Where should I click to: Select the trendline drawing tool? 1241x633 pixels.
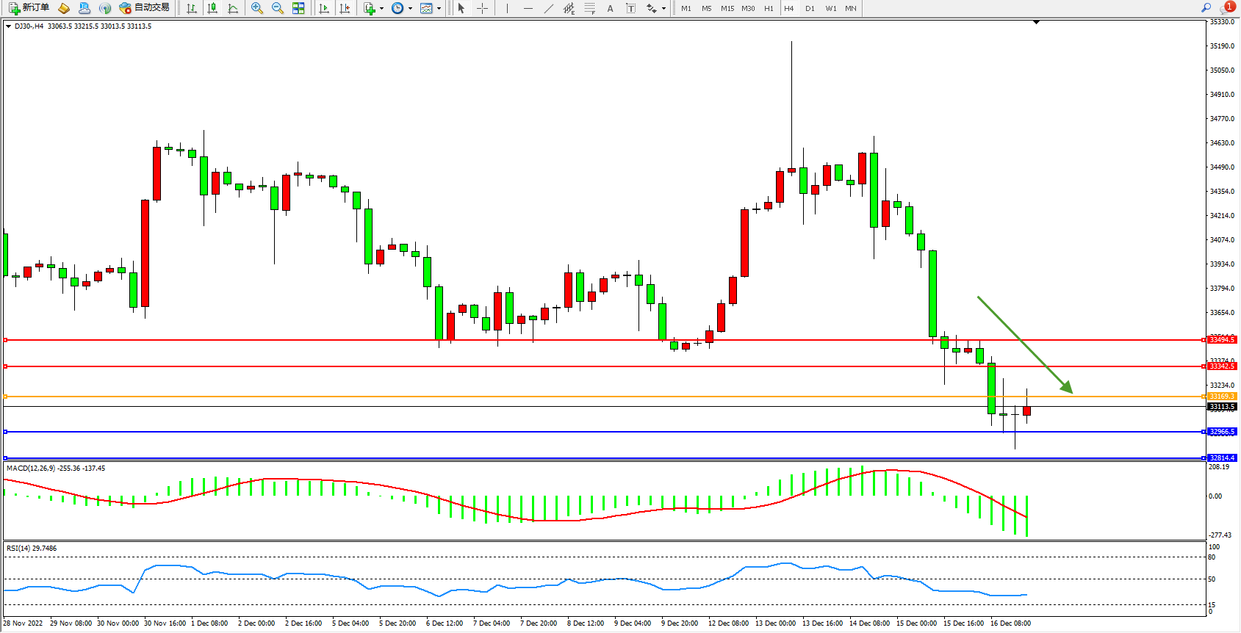click(549, 8)
